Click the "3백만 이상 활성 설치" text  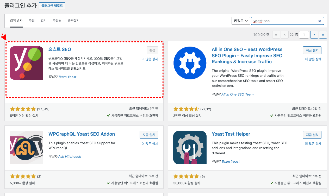tap(187, 116)
